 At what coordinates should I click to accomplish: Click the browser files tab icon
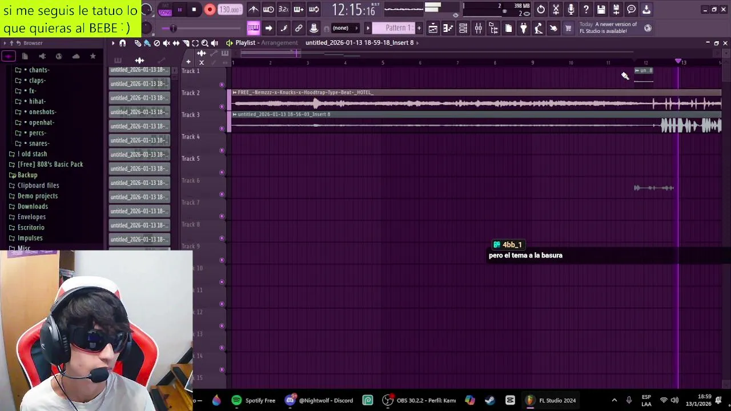tap(25, 56)
